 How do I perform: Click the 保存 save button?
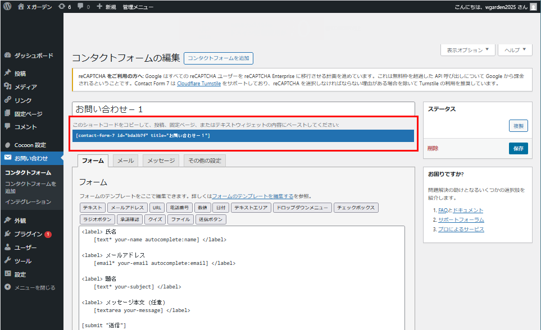[x=518, y=148]
